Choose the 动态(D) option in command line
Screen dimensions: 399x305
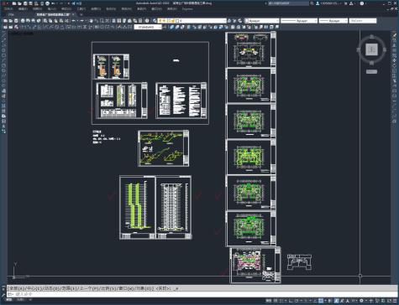coord(51,288)
